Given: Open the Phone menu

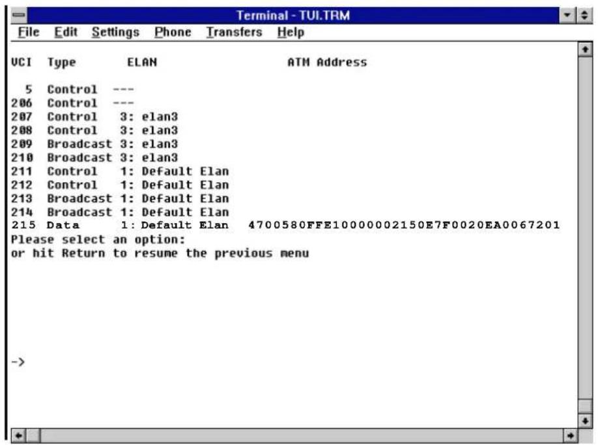Looking at the screenshot, I should [173, 32].
